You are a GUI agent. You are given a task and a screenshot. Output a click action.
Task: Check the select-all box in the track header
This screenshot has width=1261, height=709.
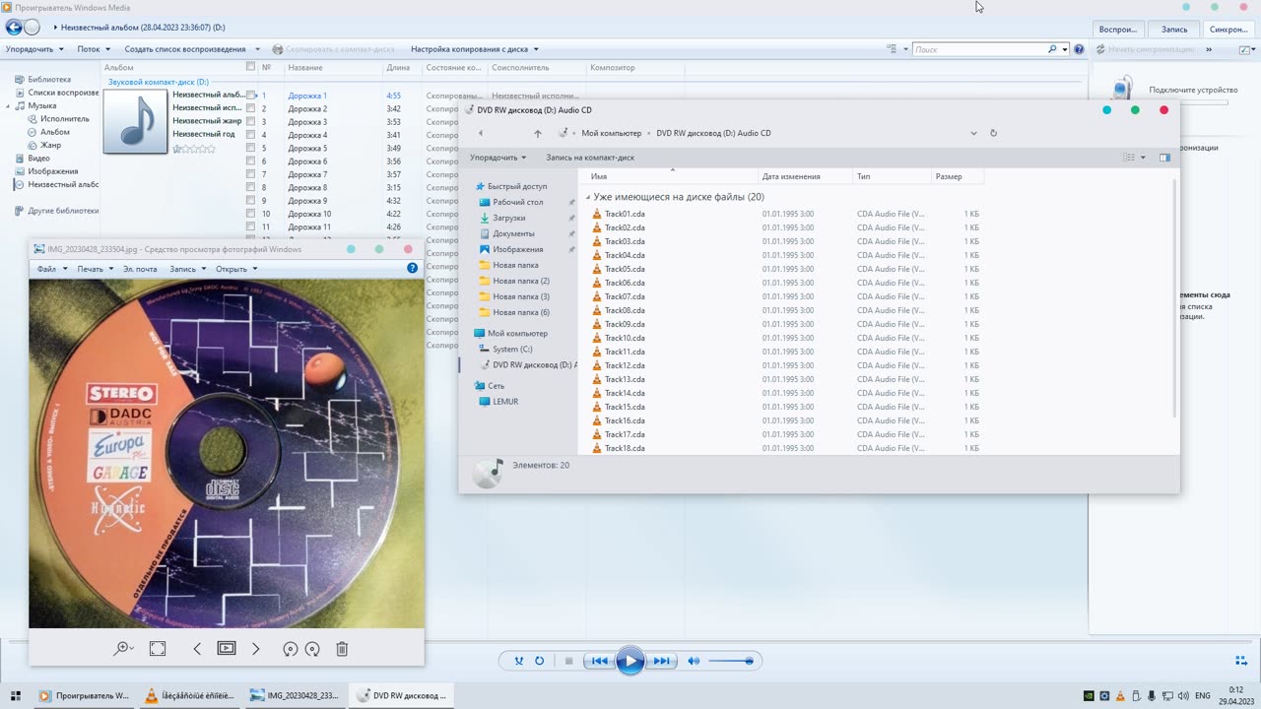click(x=250, y=67)
